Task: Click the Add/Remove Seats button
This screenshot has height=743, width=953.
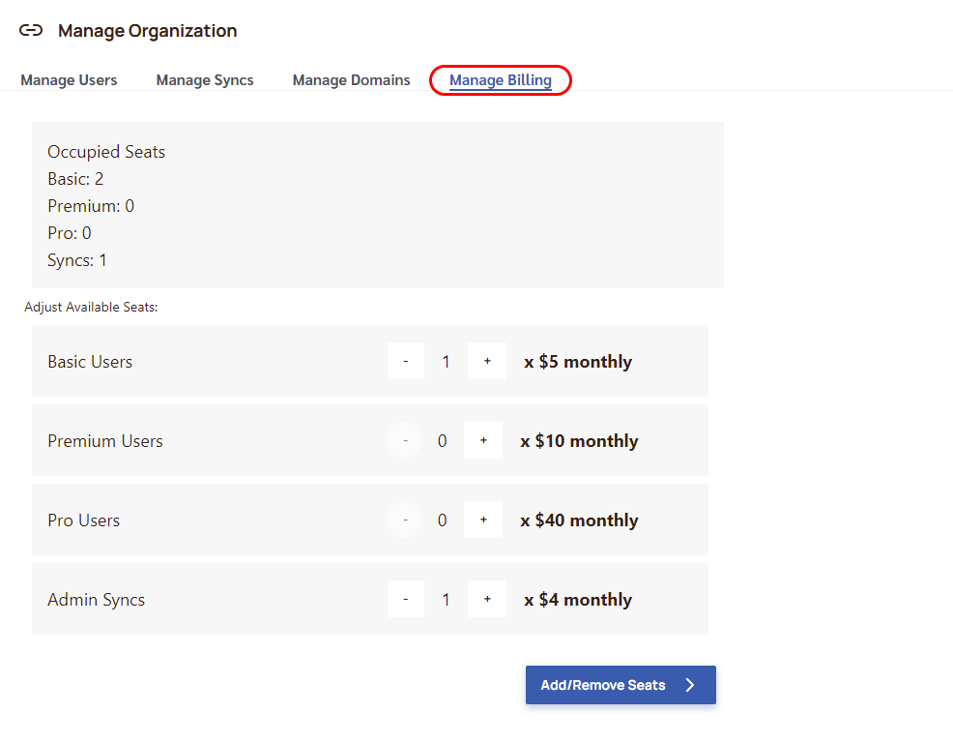Action: (x=621, y=685)
